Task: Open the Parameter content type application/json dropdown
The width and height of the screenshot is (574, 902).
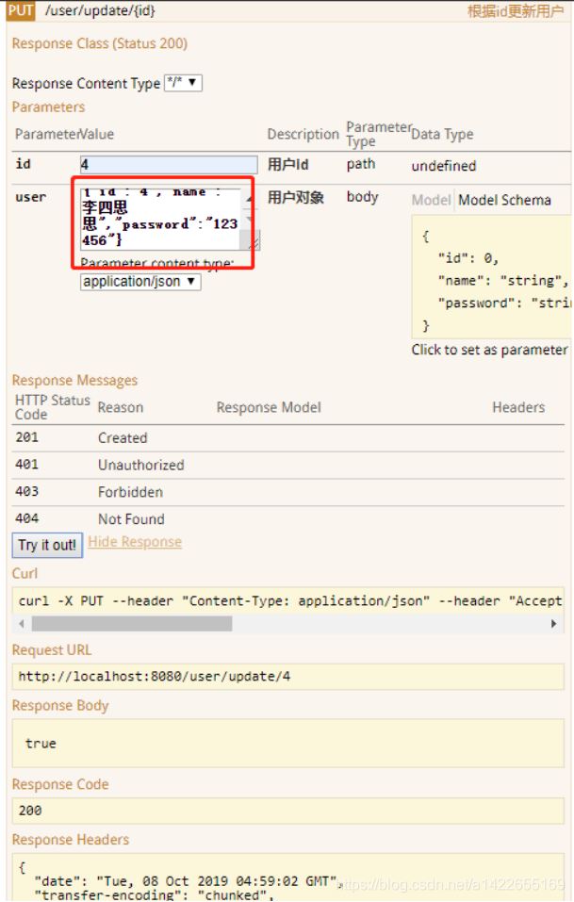Action: [x=140, y=281]
